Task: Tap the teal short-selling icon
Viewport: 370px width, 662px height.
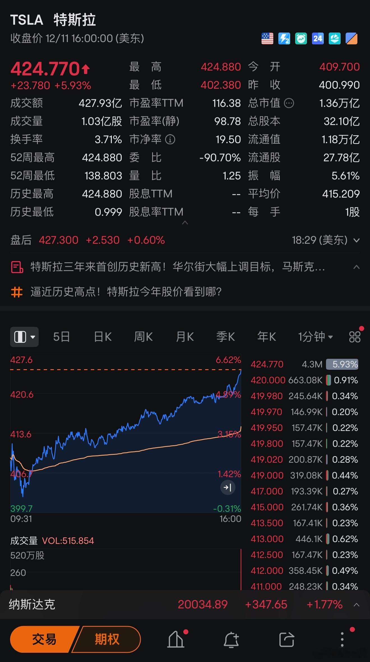Action: click(334, 38)
